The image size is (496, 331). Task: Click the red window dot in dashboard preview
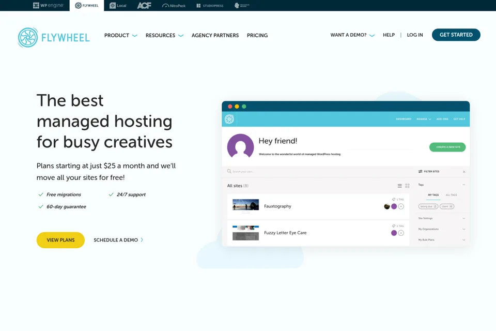(230, 107)
